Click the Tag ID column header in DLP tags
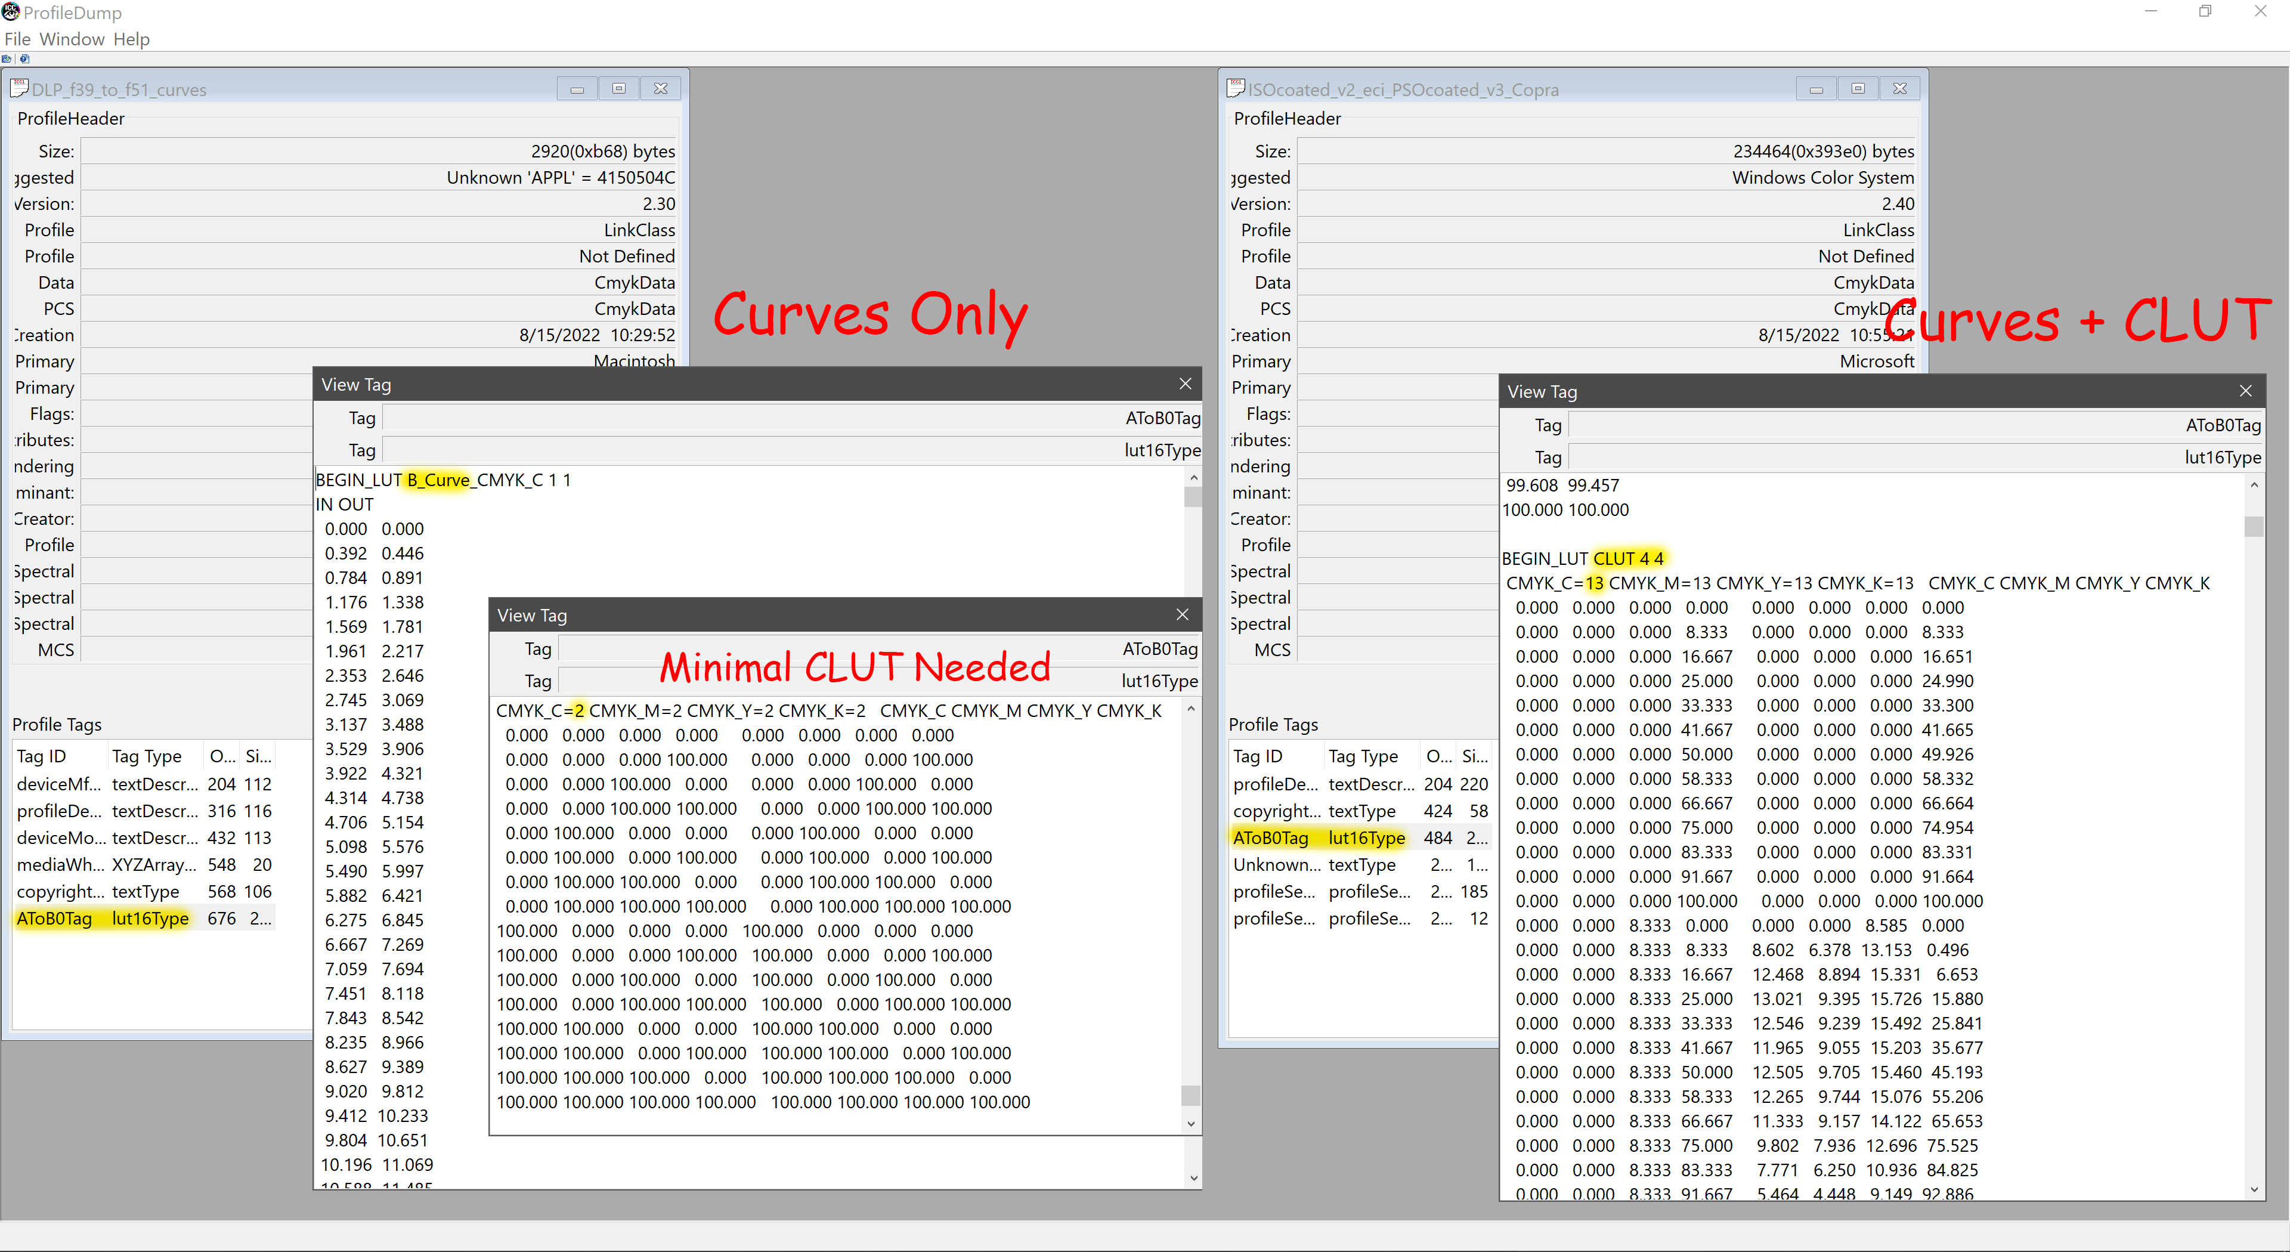This screenshot has width=2290, height=1252. click(42, 756)
